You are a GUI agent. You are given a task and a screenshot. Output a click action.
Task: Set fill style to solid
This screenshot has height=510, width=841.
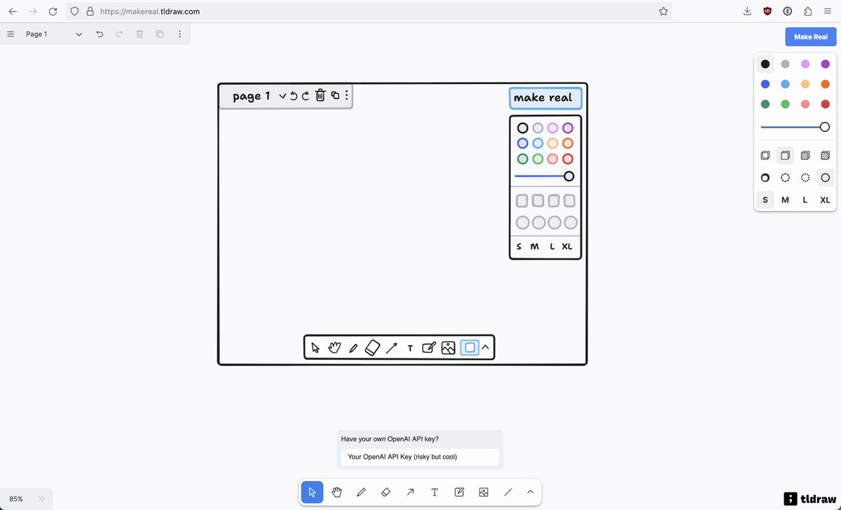click(805, 155)
